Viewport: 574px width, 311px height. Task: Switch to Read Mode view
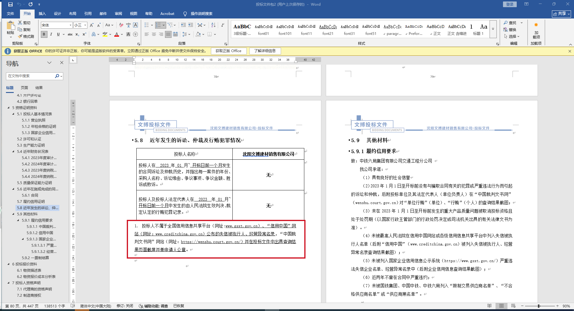(x=490, y=306)
